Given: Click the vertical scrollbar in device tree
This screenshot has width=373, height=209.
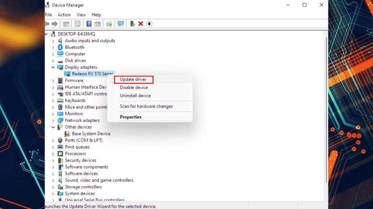Looking at the screenshot, I should click(x=326, y=109).
